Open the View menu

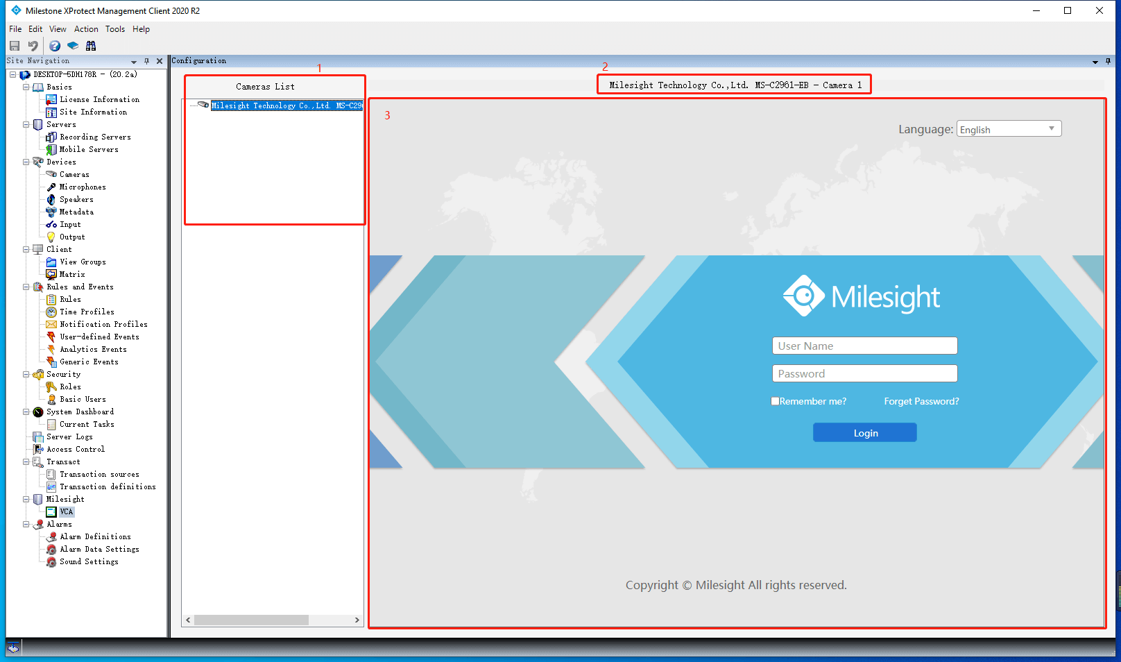point(58,29)
